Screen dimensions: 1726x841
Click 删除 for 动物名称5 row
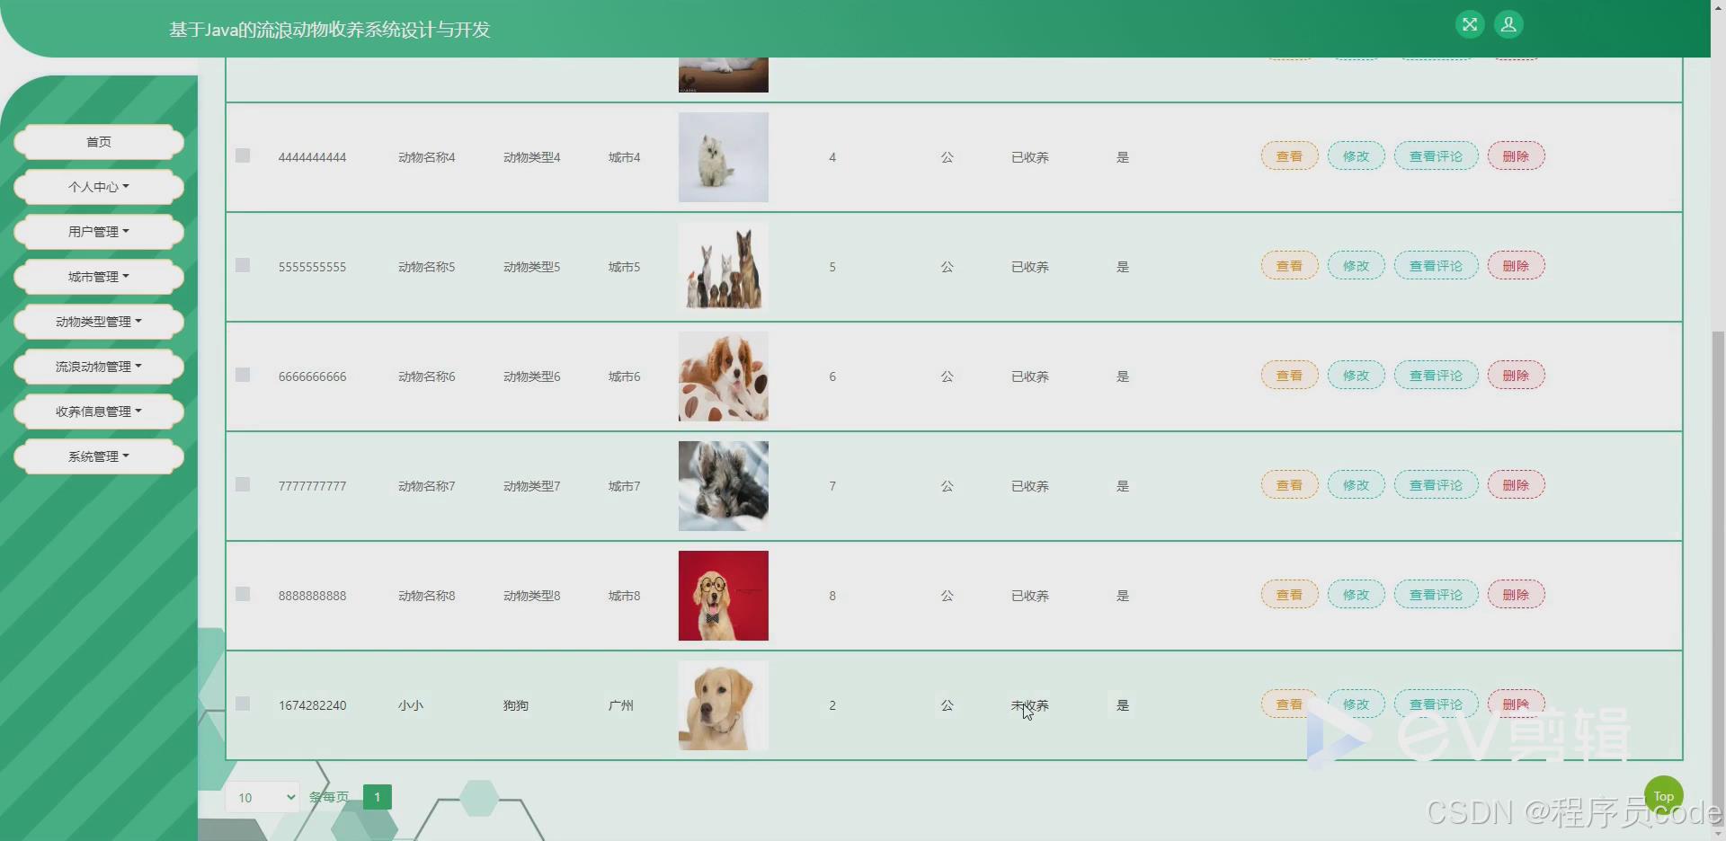(1516, 266)
